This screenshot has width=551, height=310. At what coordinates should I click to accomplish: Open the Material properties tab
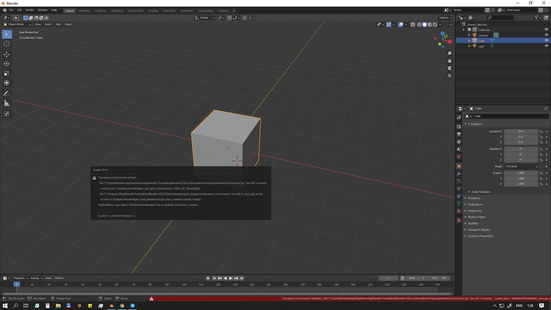click(x=459, y=211)
